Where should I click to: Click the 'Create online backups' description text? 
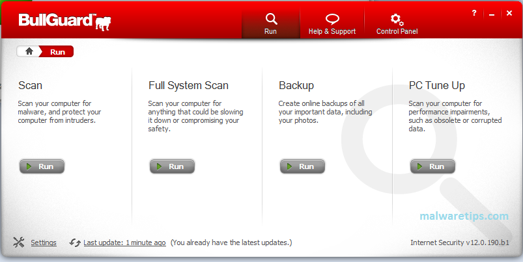325,112
